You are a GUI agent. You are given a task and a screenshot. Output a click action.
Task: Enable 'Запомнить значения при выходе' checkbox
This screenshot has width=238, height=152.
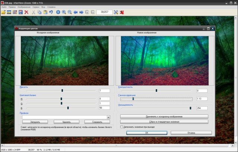[x=122, y=127]
